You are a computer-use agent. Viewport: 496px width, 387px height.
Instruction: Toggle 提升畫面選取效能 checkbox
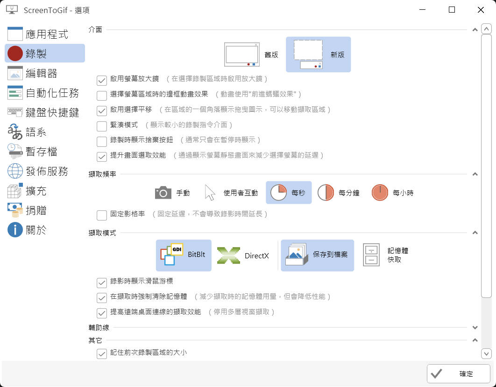tap(101, 157)
